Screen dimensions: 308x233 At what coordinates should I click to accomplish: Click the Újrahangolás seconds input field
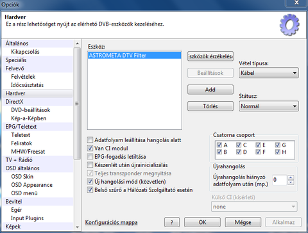pyautogui.click(x=279, y=180)
